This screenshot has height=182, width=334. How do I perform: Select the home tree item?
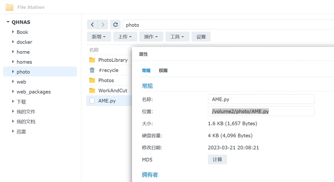23,52
